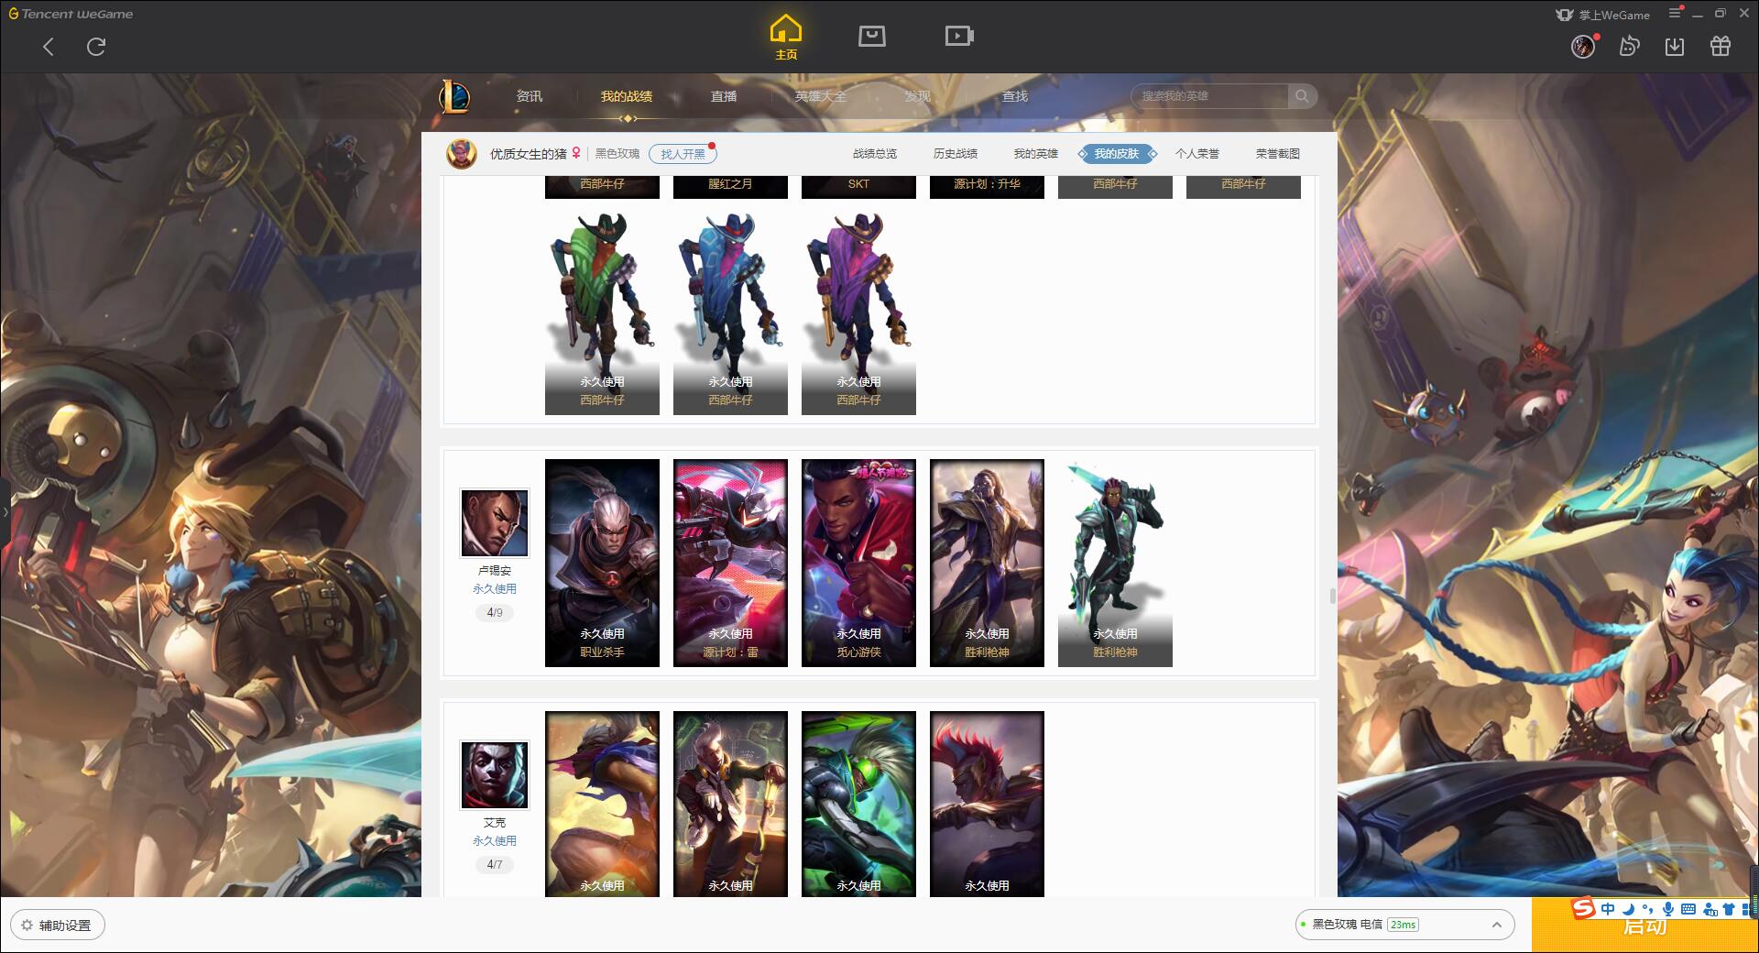Click the 卢锡安 champion portrait

495,522
